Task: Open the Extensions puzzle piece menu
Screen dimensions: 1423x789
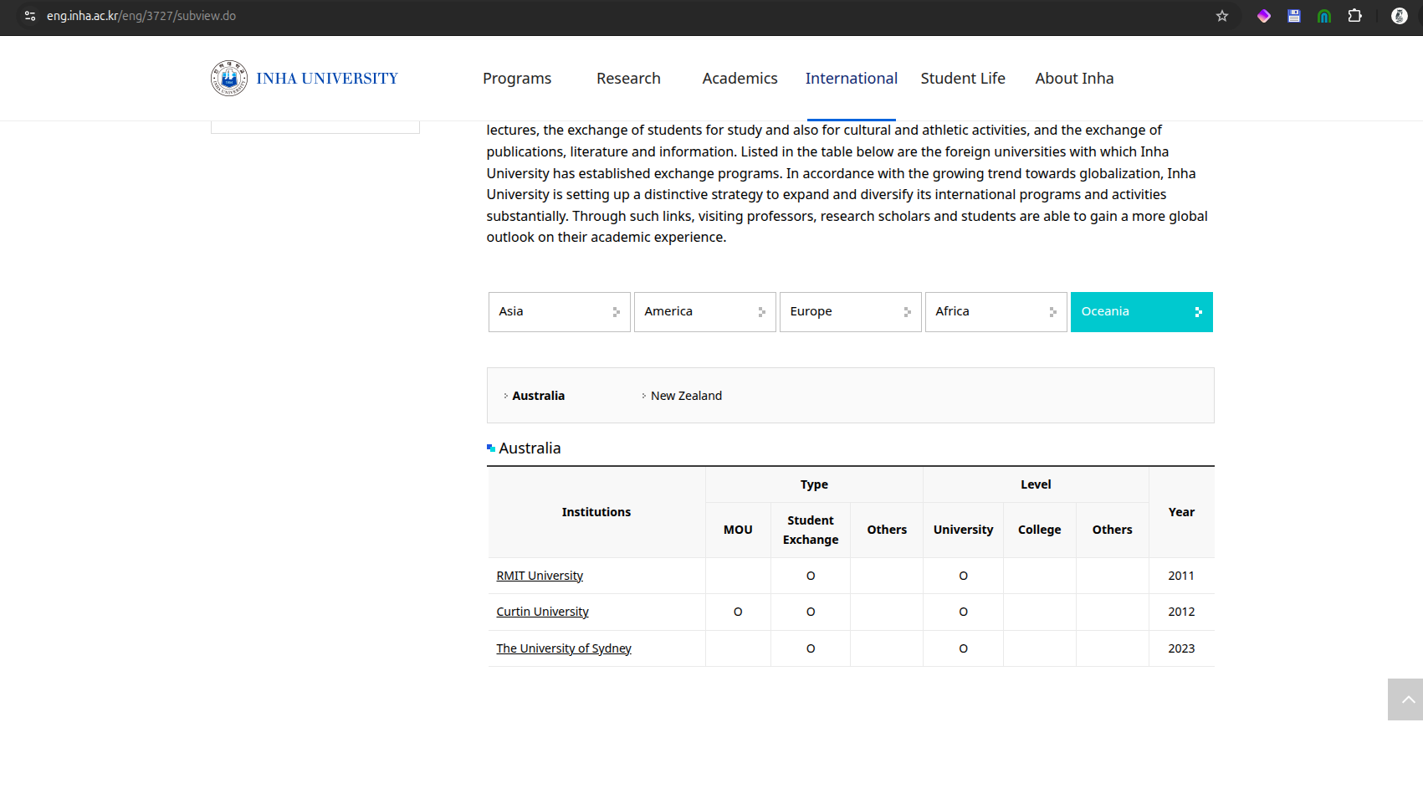Action: (x=1355, y=16)
